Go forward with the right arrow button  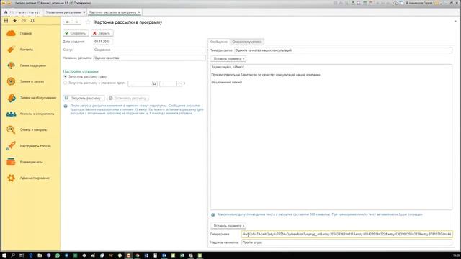(76, 22)
